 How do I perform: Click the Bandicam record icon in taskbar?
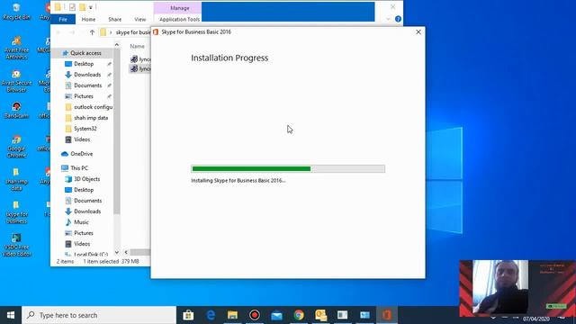tap(255, 315)
